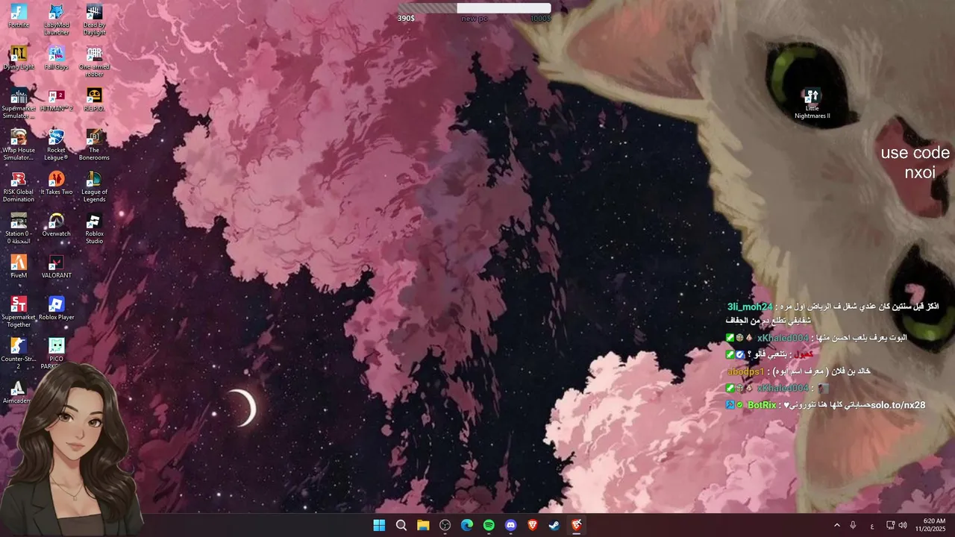
Task: Open Discord from the taskbar
Action: pyautogui.click(x=510, y=525)
